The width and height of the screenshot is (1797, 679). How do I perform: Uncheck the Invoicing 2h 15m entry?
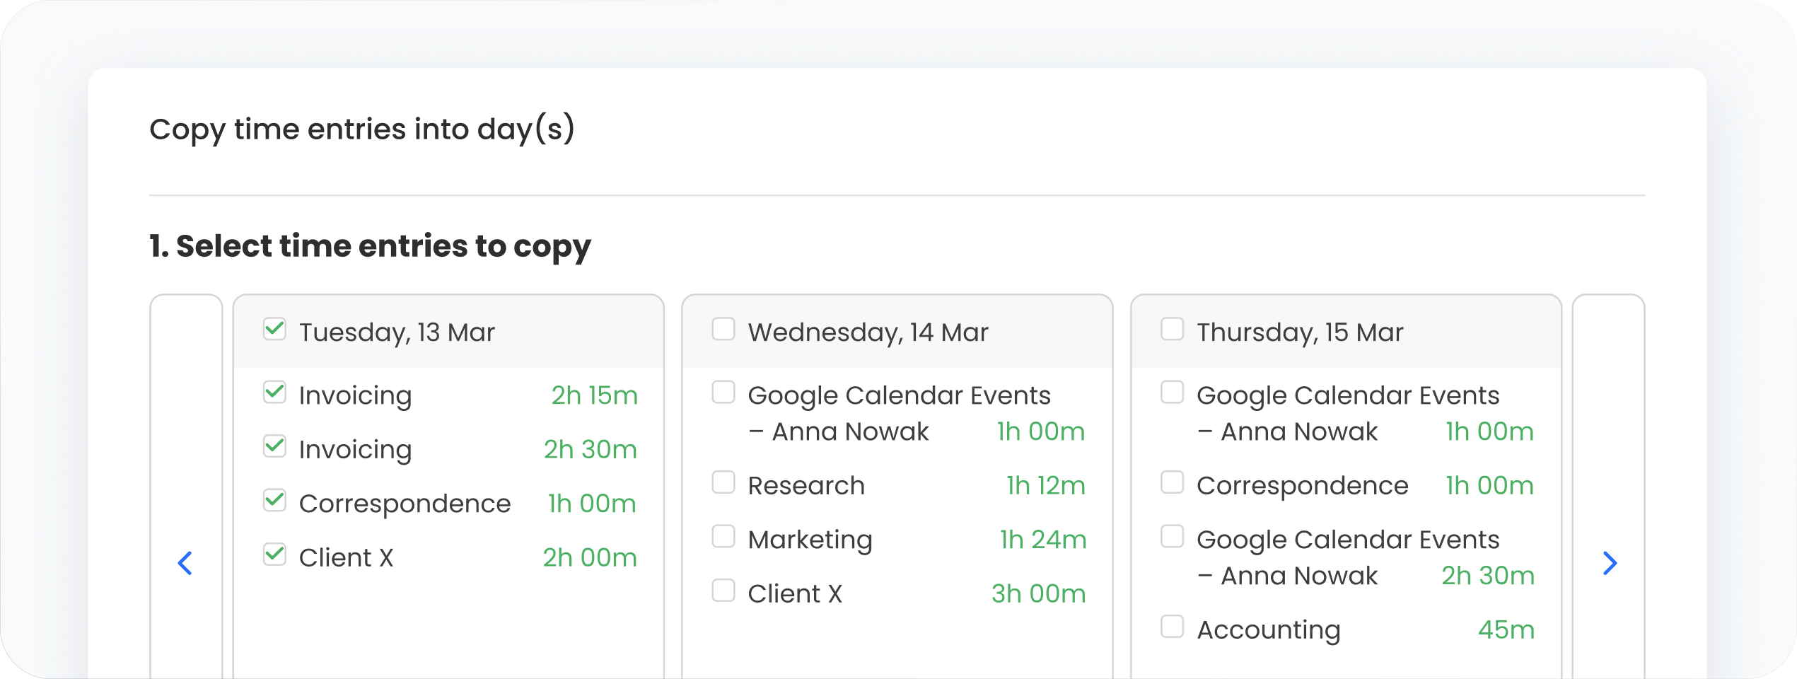(x=274, y=392)
